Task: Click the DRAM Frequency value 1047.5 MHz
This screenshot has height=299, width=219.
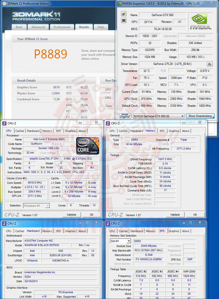Action: pyautogui.click(x=165, y=159)
